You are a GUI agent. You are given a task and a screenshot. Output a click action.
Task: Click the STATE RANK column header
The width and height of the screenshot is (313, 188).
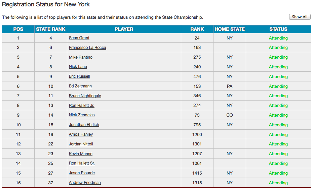[x=51, y=29]
